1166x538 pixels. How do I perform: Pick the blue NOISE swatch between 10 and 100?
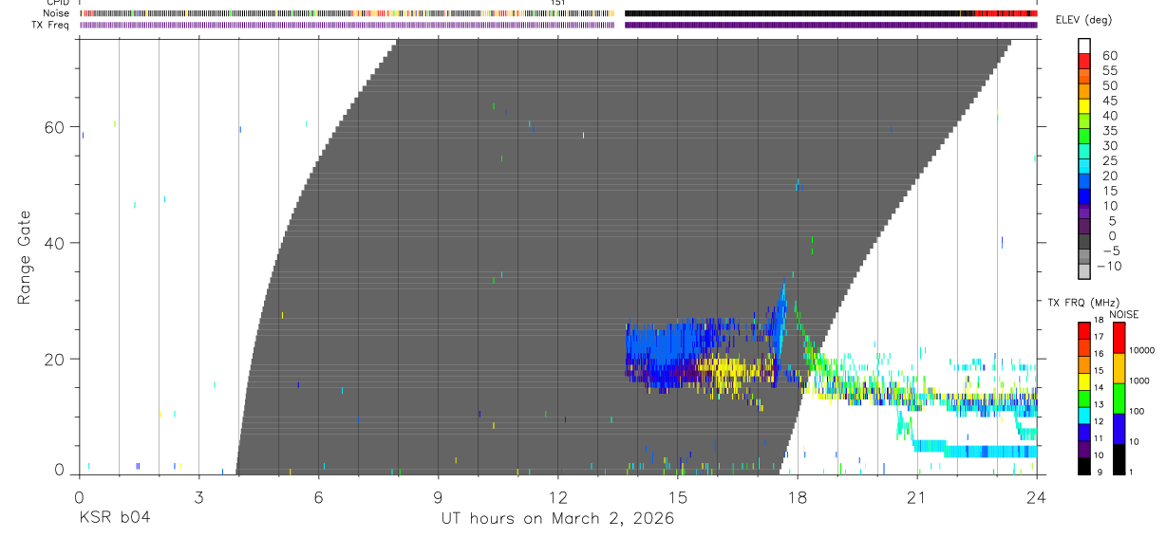pyautogui.click(x=1119, y=428)
